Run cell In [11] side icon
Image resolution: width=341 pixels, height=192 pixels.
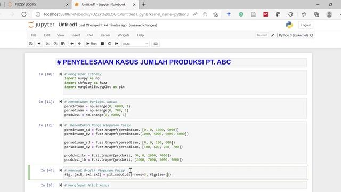pos(60,102)
